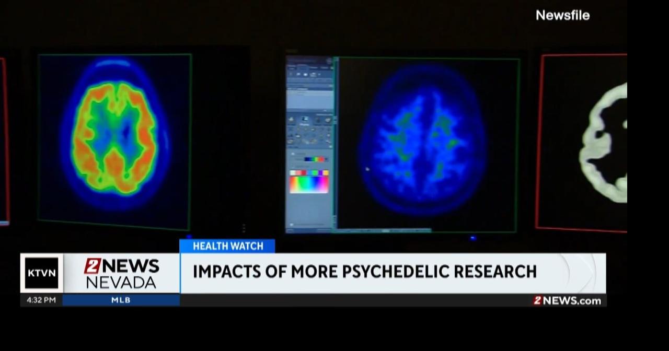Viewport: 669px width, 351px height.
Task: Click the 2 News Nevada logo
Action: [122, 273]
